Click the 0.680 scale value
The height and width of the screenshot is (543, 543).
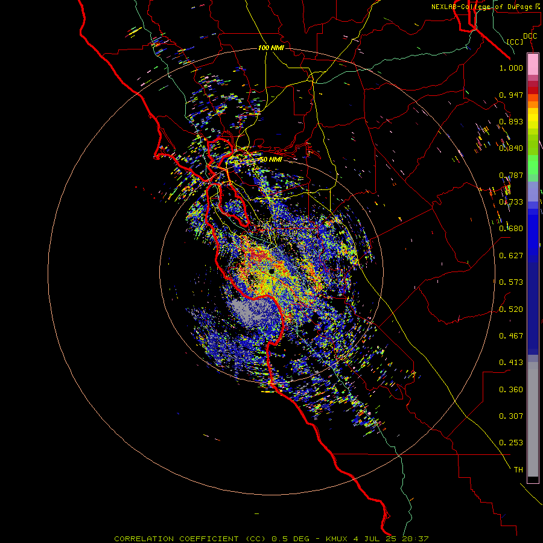point(511,229)
